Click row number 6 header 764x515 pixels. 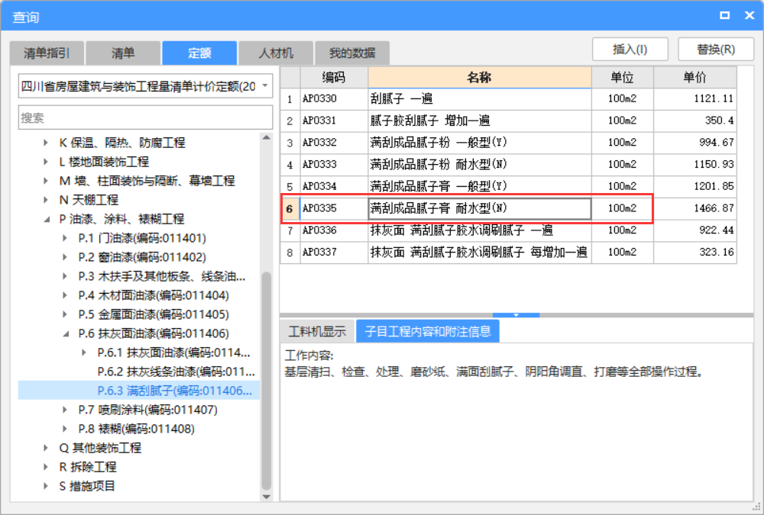(x=290, y=208)
